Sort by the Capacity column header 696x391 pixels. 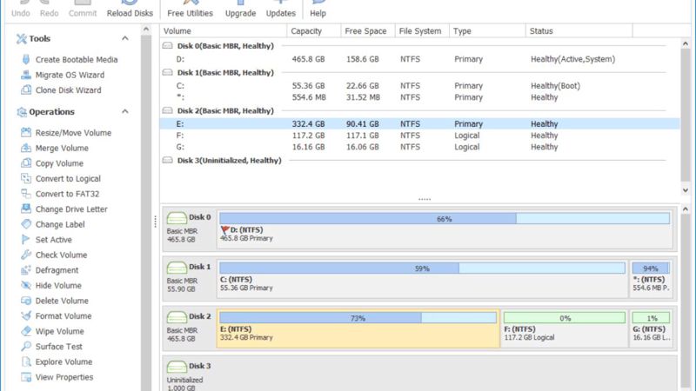point(314,31)
